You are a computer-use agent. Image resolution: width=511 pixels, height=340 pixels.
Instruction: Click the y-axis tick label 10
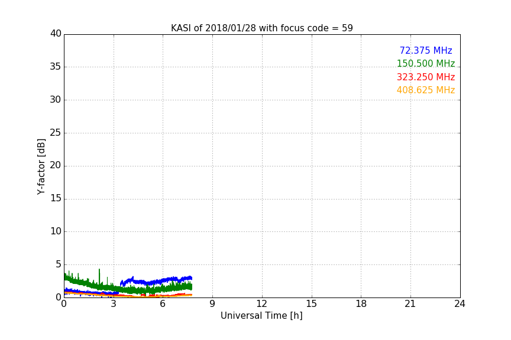(x=56, y=231)
